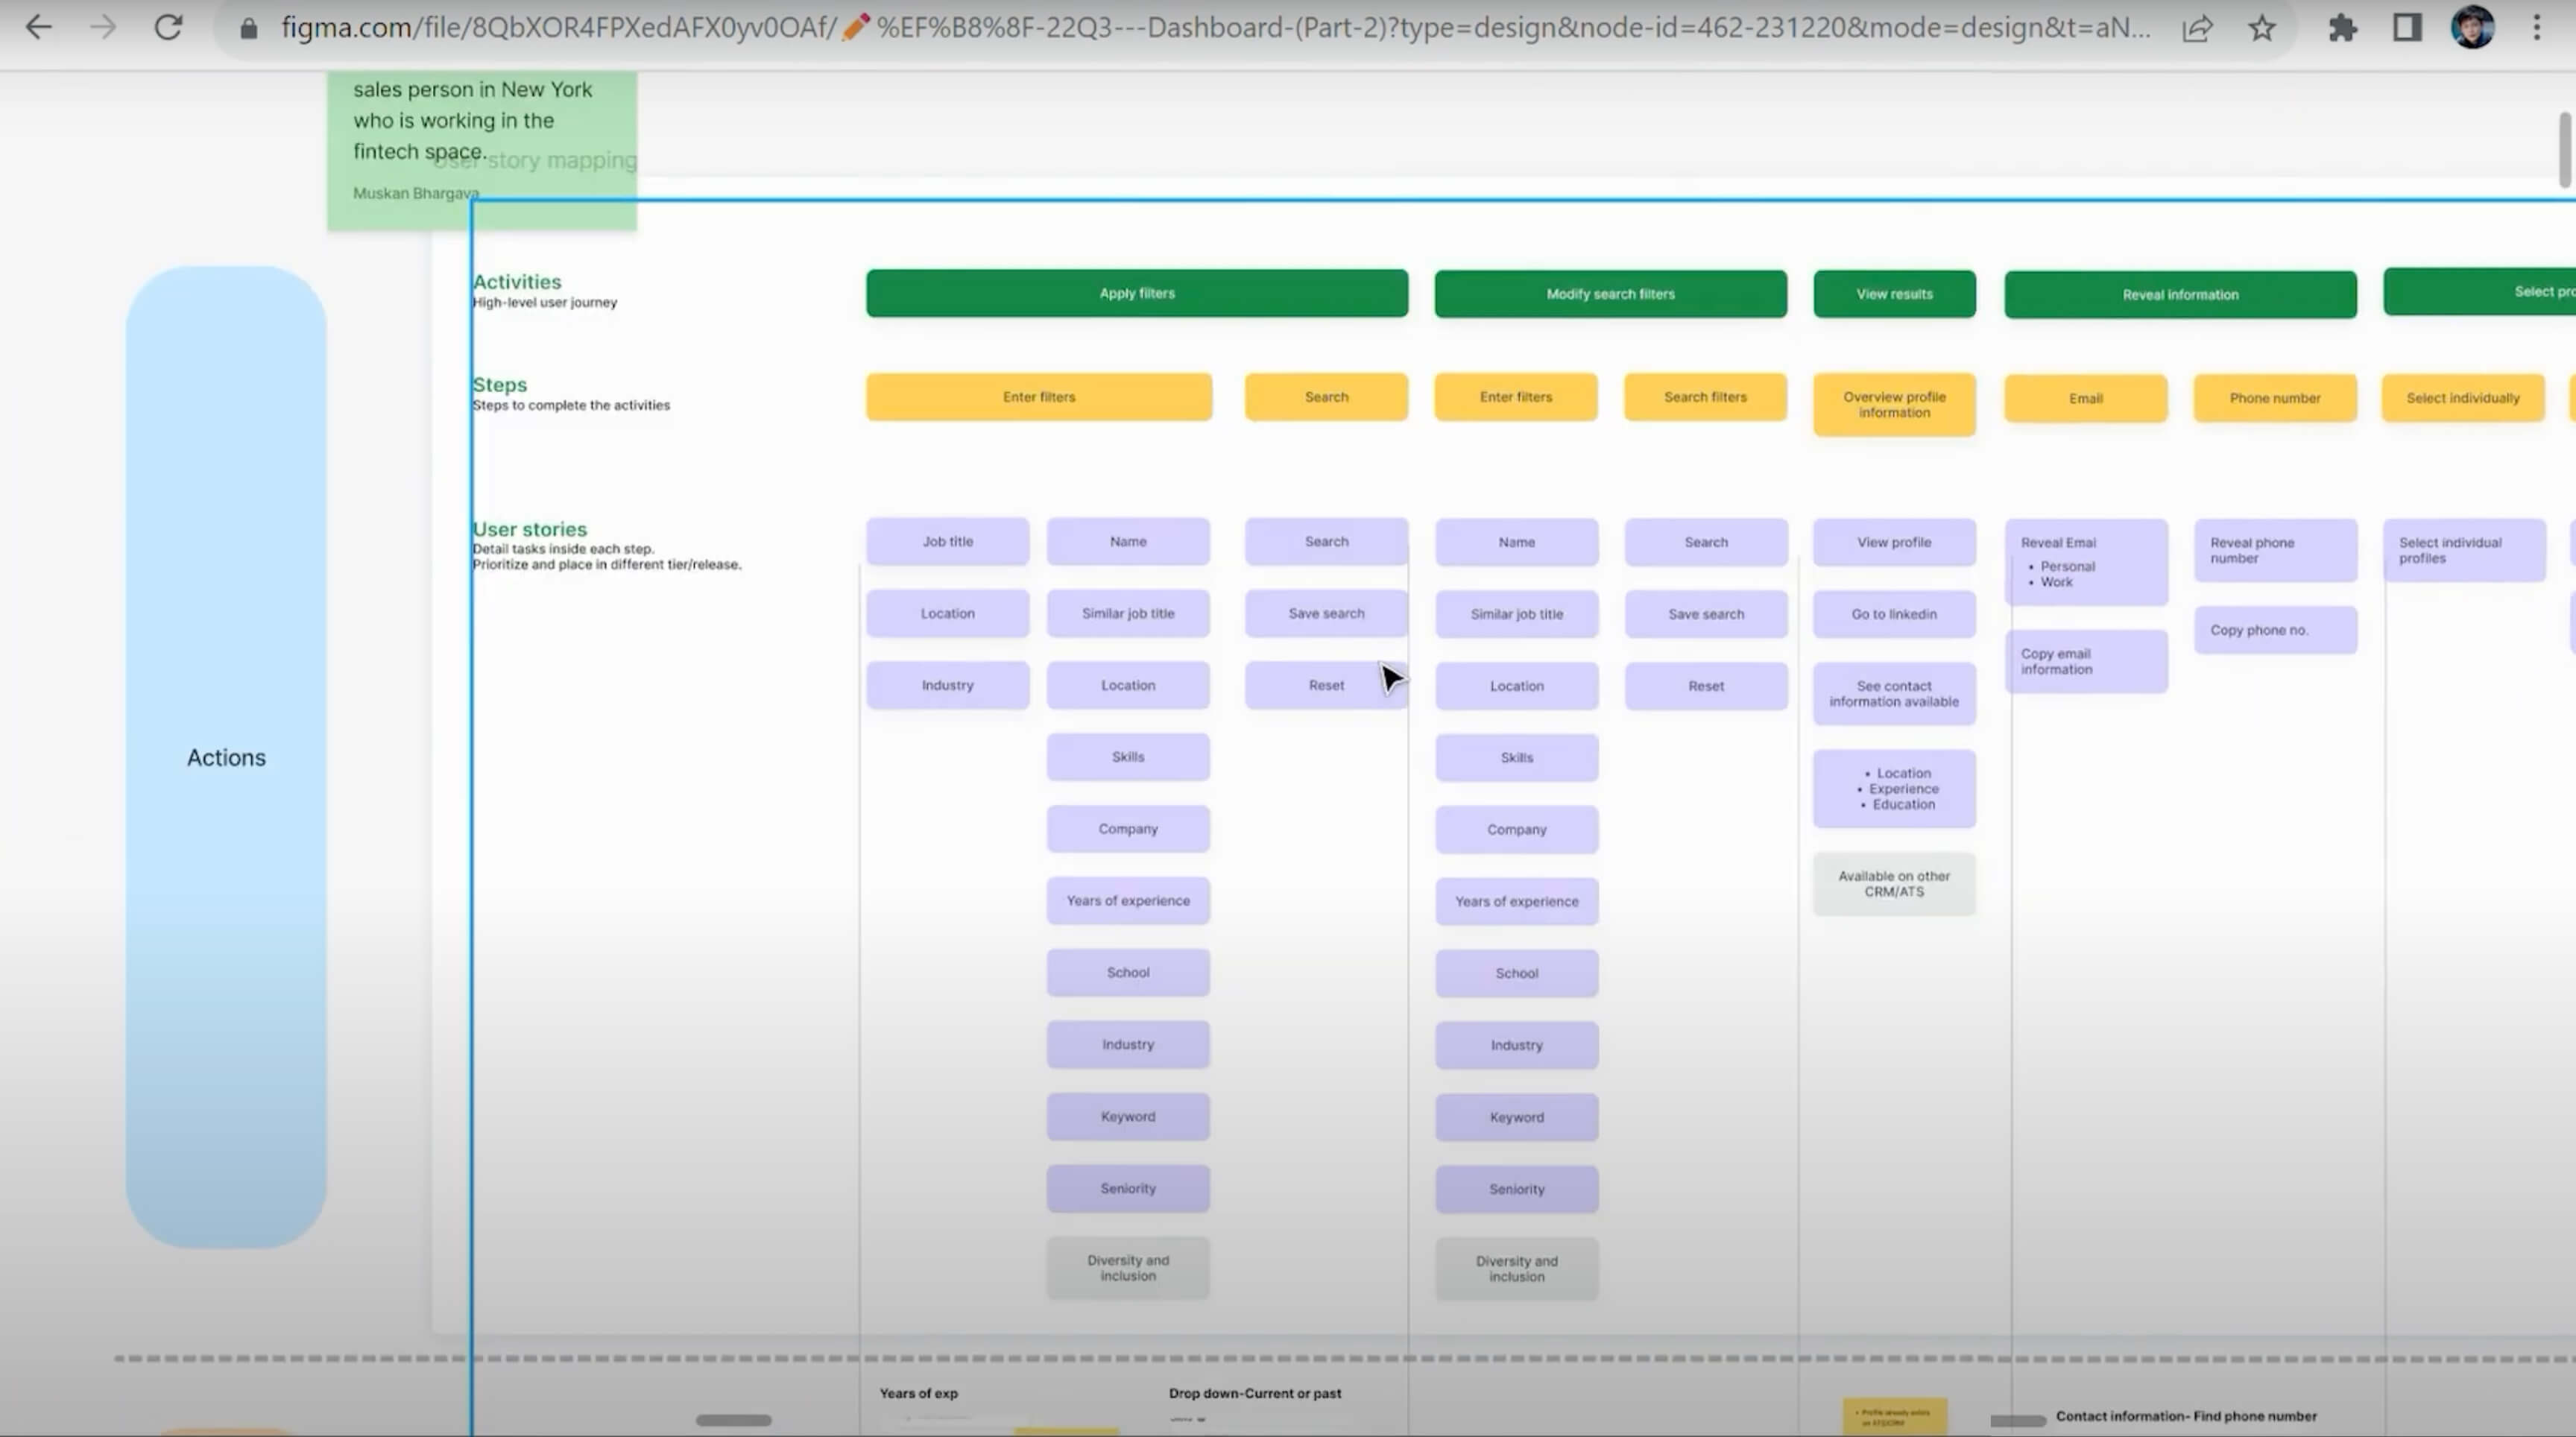Click the Go to linkedin card
2576x1437 pixels.
pos(1893,614)
